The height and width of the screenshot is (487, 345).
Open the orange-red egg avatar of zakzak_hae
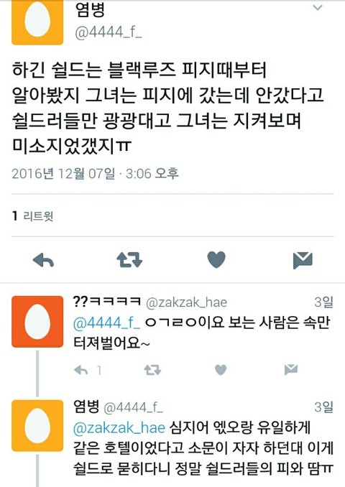(x=37, y=322)
